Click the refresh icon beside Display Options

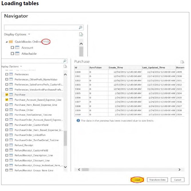[81, 34]
